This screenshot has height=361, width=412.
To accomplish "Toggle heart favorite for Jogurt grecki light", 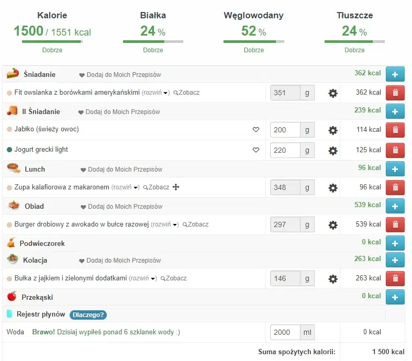I will click(x=256, y=150).
